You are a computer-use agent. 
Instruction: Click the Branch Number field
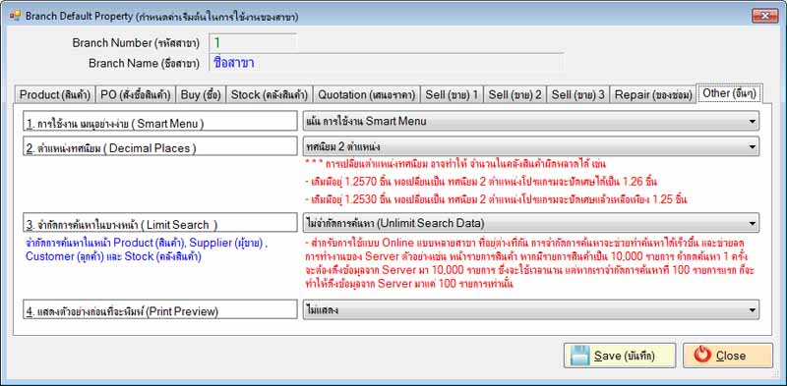pyautogui.click(x=253, y=42)
